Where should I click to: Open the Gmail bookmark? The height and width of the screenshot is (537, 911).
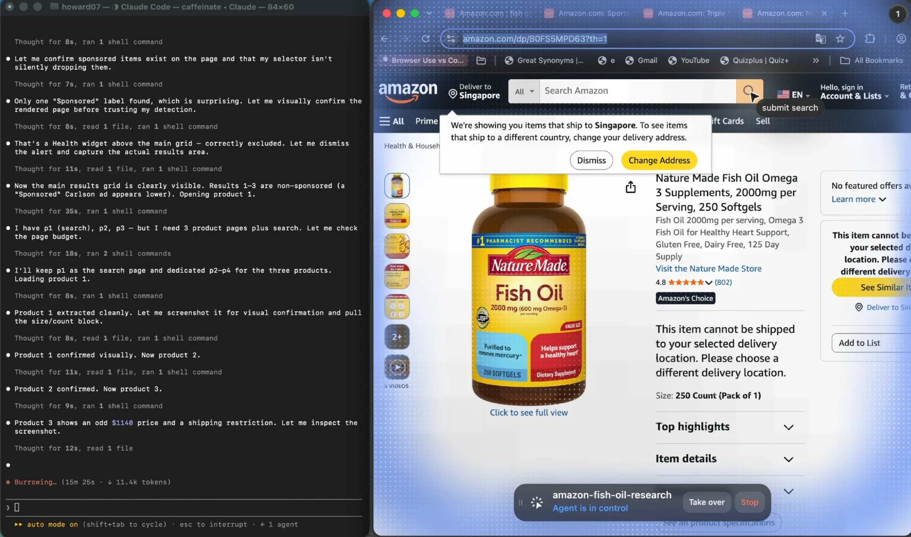[641, 60]
